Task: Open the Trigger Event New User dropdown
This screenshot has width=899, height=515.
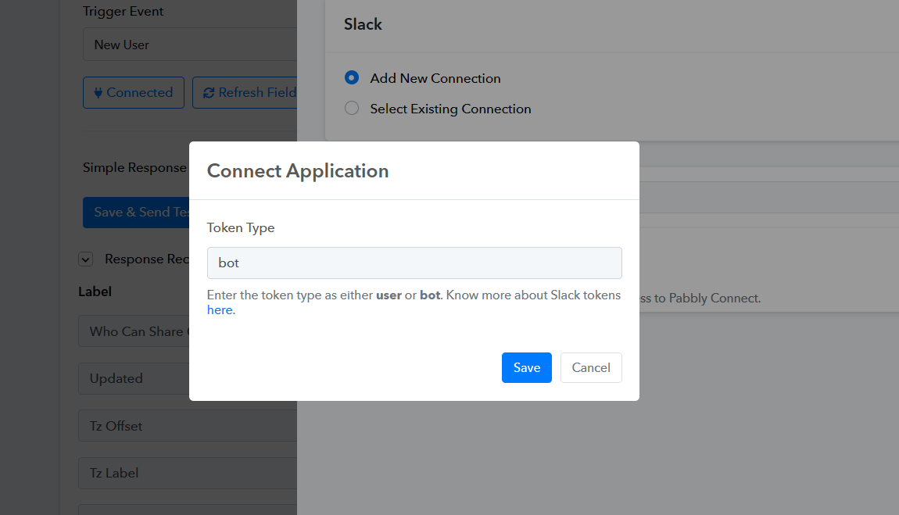Action: 190,45
